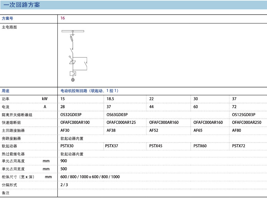Click the OS32GD03P cell
This screenshot has width=267, height=199.
71,115
